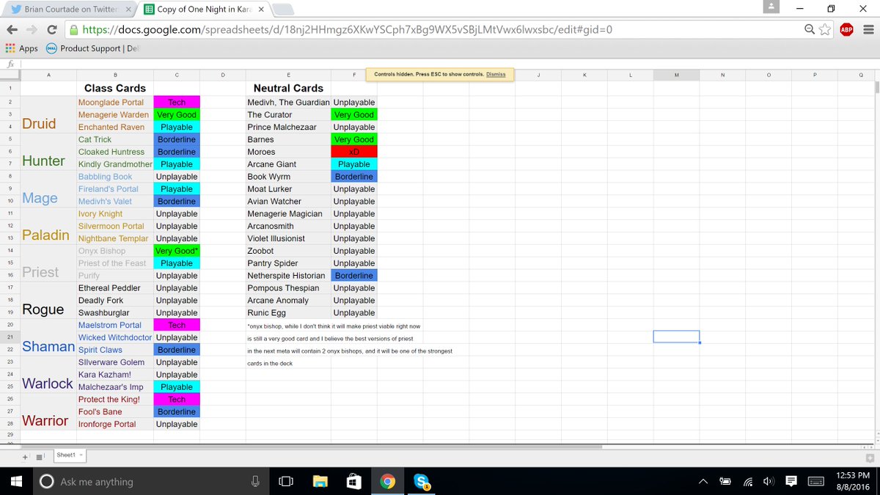
Task: Open the Adblock Plus extension icon
Action: 846,30
